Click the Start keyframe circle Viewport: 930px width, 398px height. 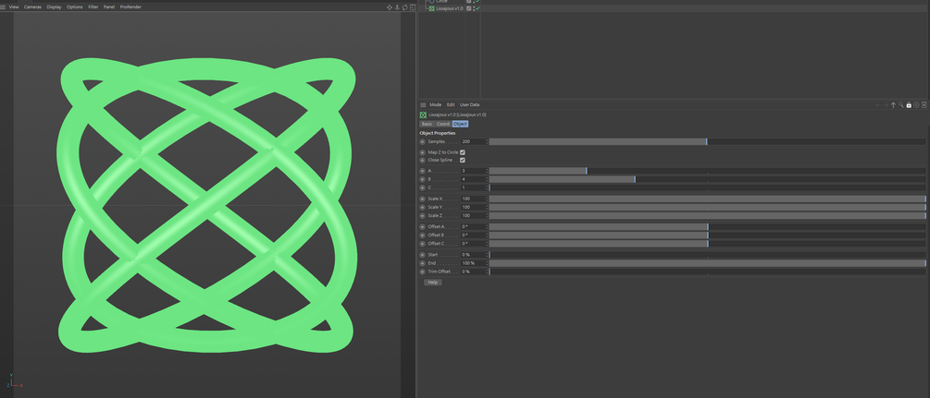[422, 255]
